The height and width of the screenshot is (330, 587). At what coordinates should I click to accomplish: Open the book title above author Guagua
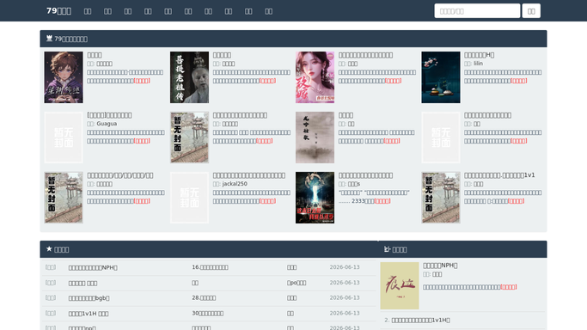pos(109,115)
